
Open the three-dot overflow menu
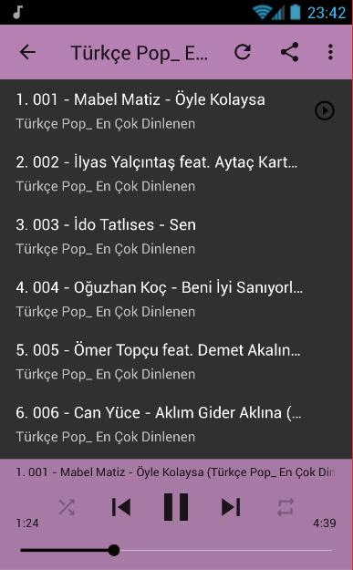[x=330, y=52]
